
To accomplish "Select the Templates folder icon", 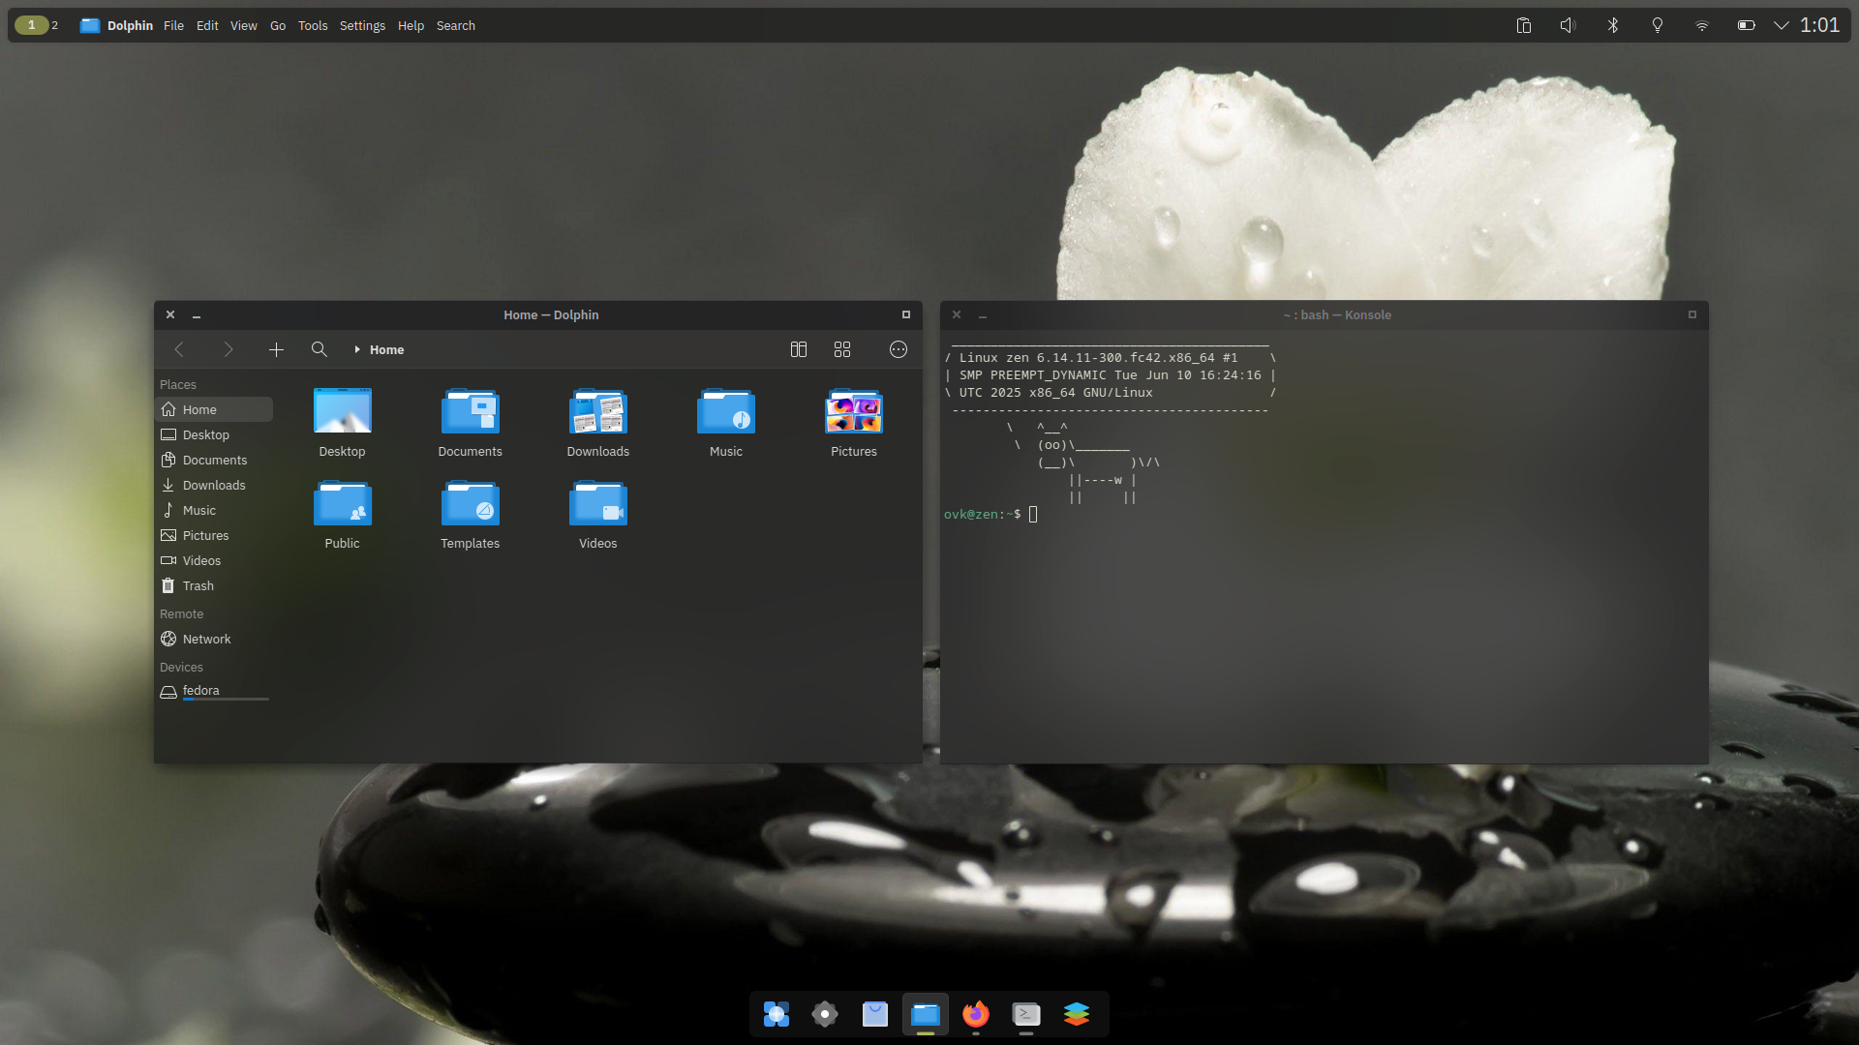I will coord(471,504).
